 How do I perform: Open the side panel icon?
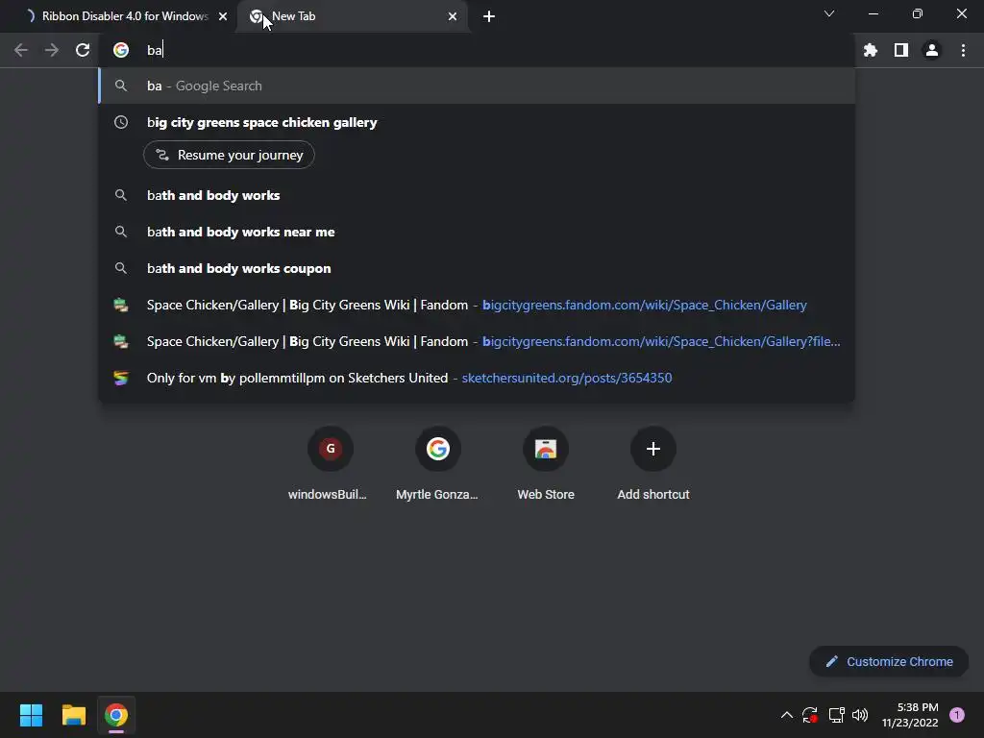[901, 50]
